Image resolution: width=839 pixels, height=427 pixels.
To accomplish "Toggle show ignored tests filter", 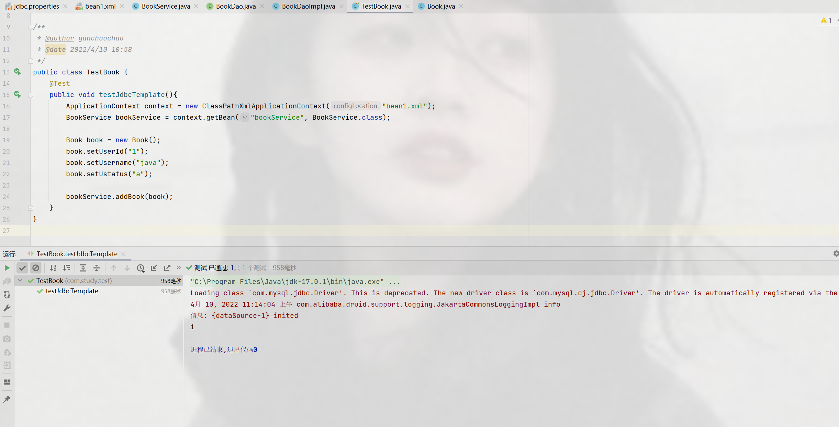I will [36, 268].
